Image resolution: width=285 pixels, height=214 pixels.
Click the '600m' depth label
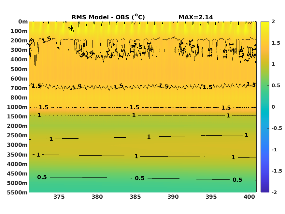(x=19, y=79)
